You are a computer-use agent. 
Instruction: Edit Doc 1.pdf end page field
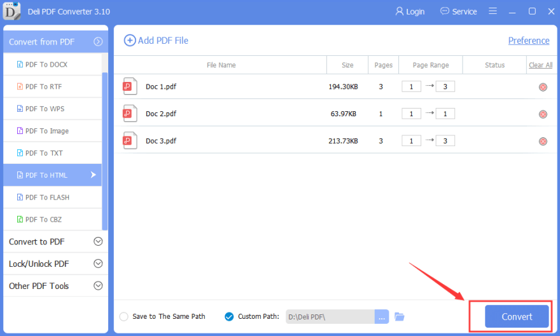tap(445, 86)
